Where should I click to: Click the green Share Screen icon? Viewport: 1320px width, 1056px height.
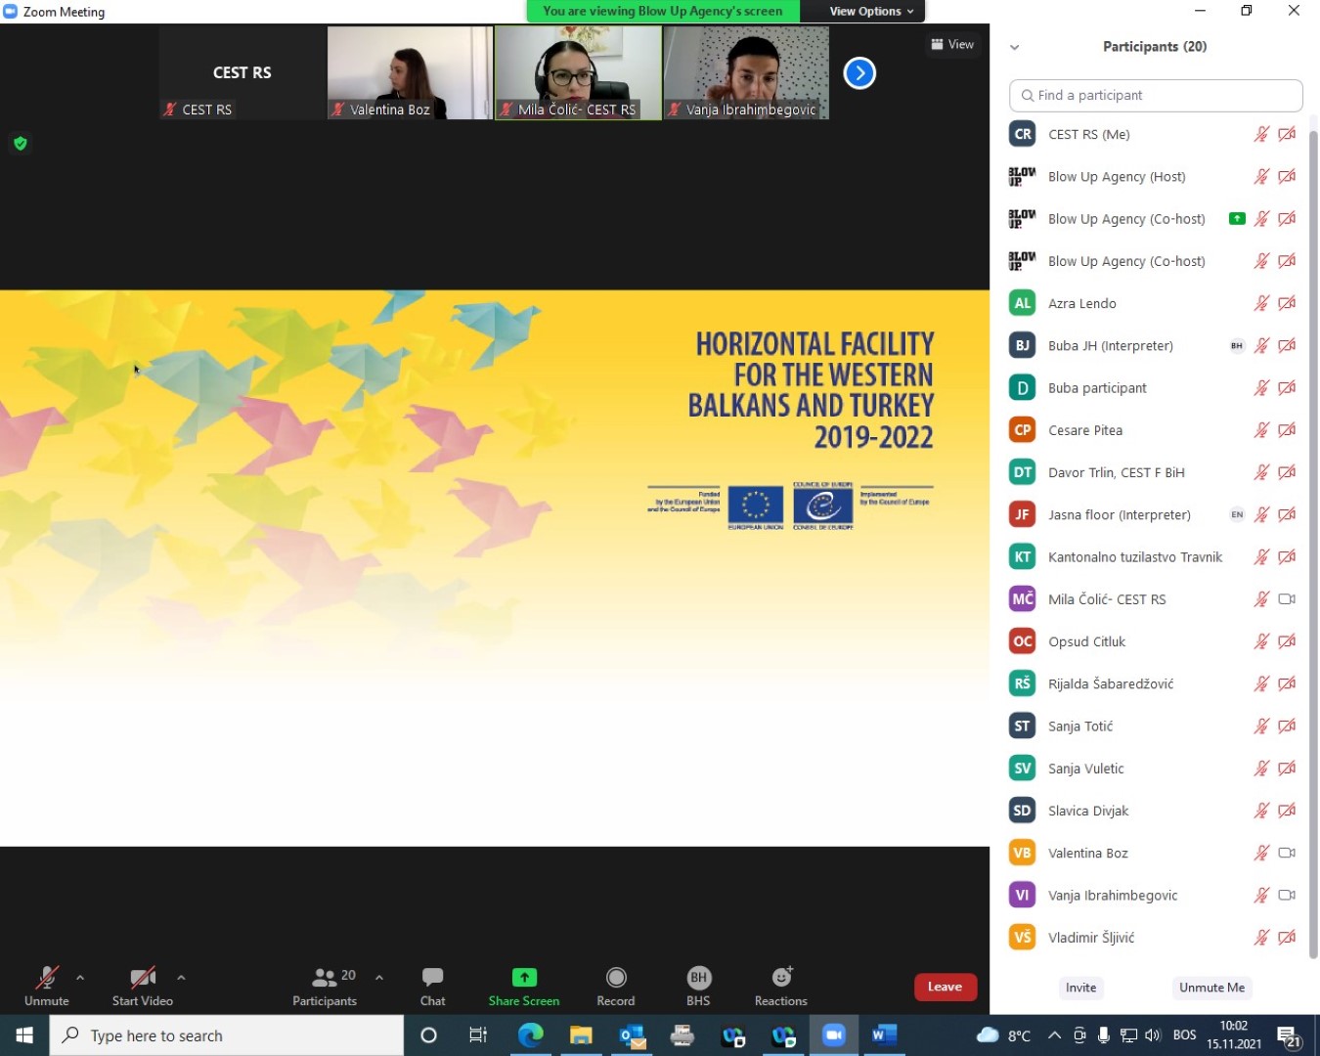[524, 977]
